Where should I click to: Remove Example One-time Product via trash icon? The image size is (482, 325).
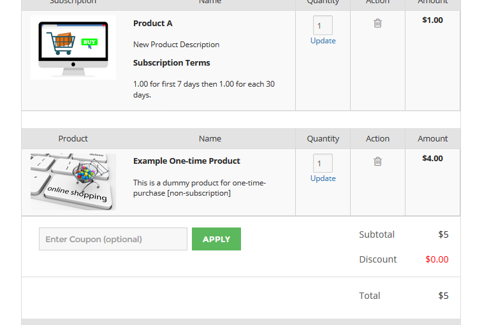point(377,162)
